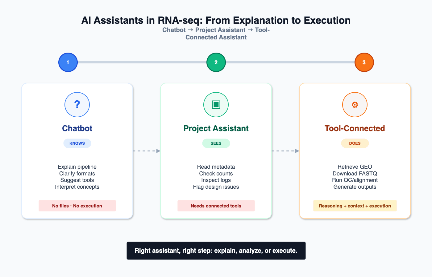The height and width of the screenshot is (277, 432).
Task: Select step 2 green circle marker
Action: tap(216, 62)
